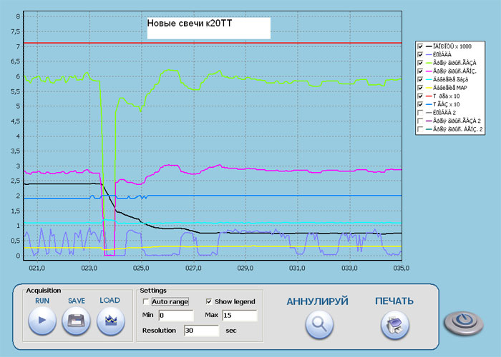Click the RUN label text
Image resolution: width=501 pixels, height=357 pixels.
click(42, 301)
